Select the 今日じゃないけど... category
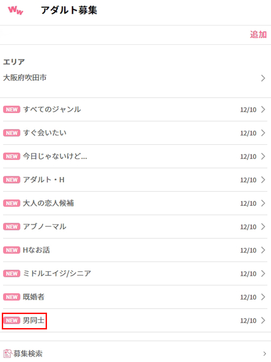The height and width of the screenshot is (362, 271). point(55,156)
